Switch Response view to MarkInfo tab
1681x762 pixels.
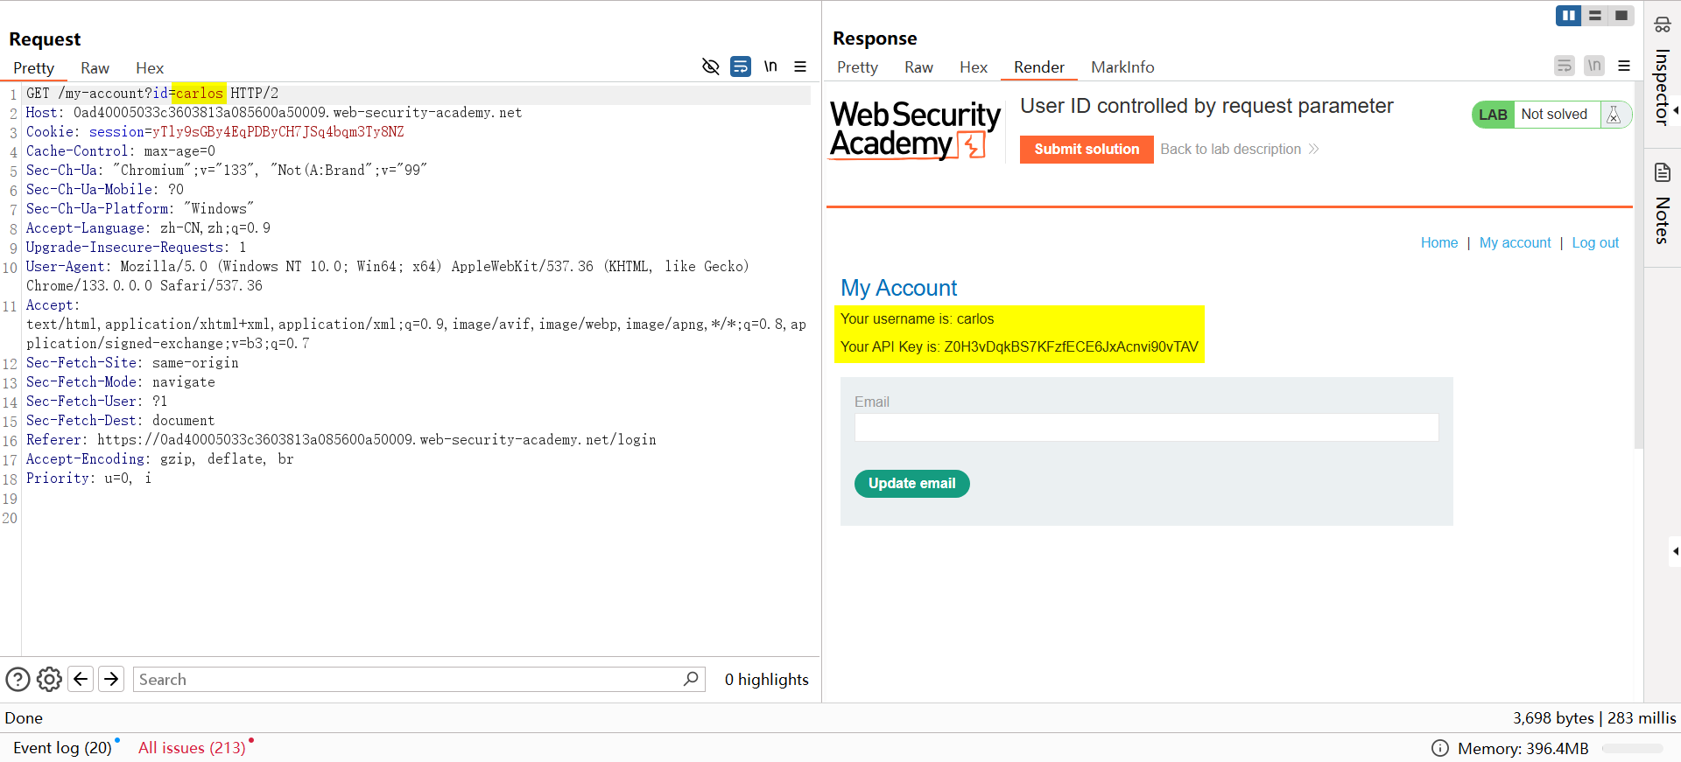1122,67
